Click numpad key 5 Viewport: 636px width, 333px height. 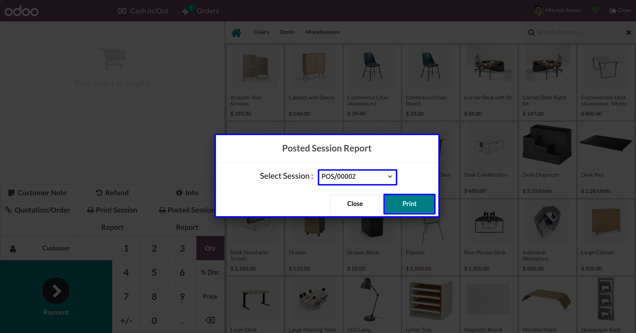pos(154,272)
